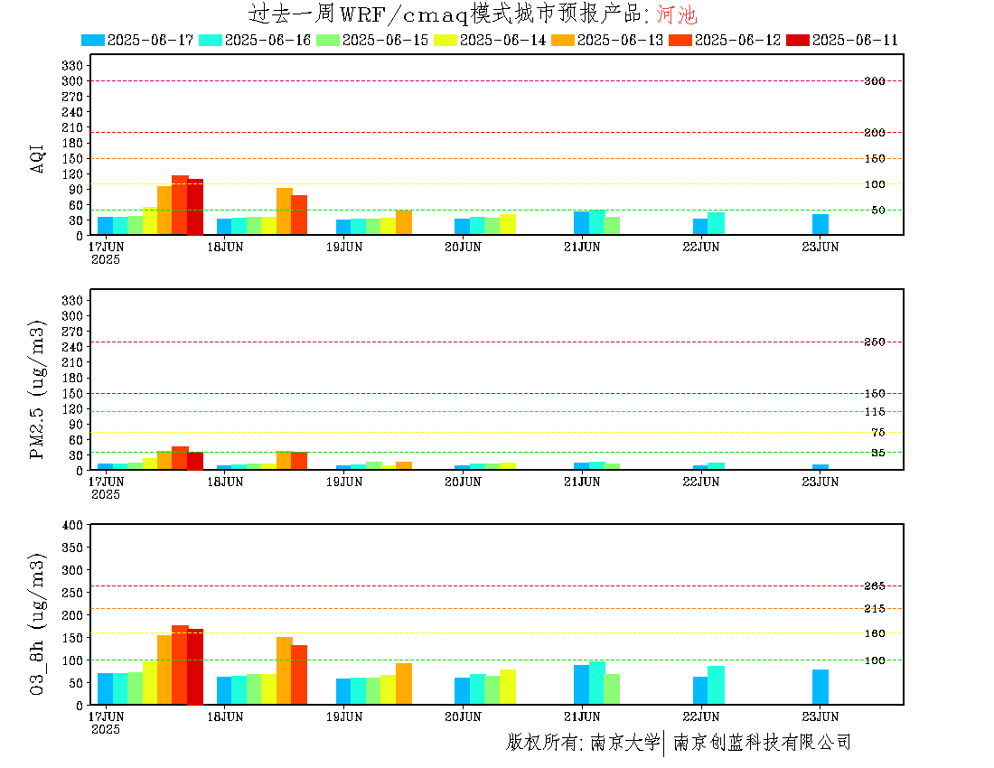Image resolution: width=994 pixels, height=768 pixels.
Task: Click the cyan AQI bar on 21JUN
Action: click(597, 222)
